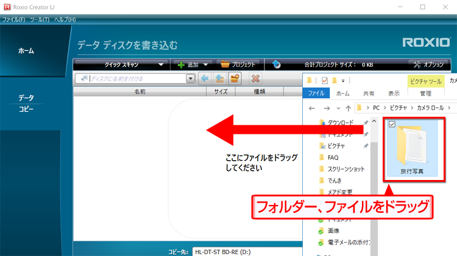The image size is (457, 256).
Task: Click the Roxio Creator LJ app icon
Action: [7, 7]
